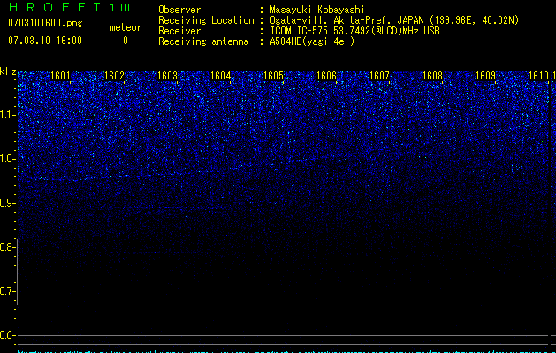Click the kHz axis unit label
The height and width of the screenshot is (353, 556).
pos(8,71)
